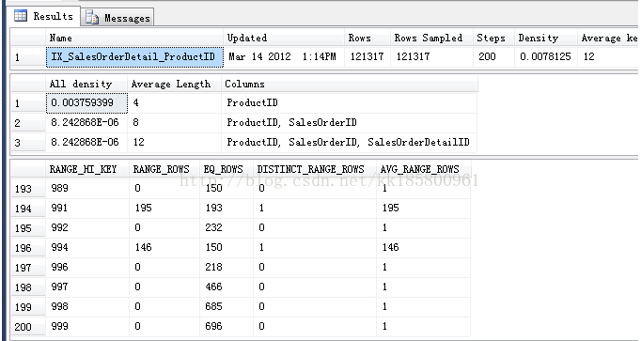This screenshot has height=341, width=641.
Task: Click the Columns column header
Action: pos(349,84)
